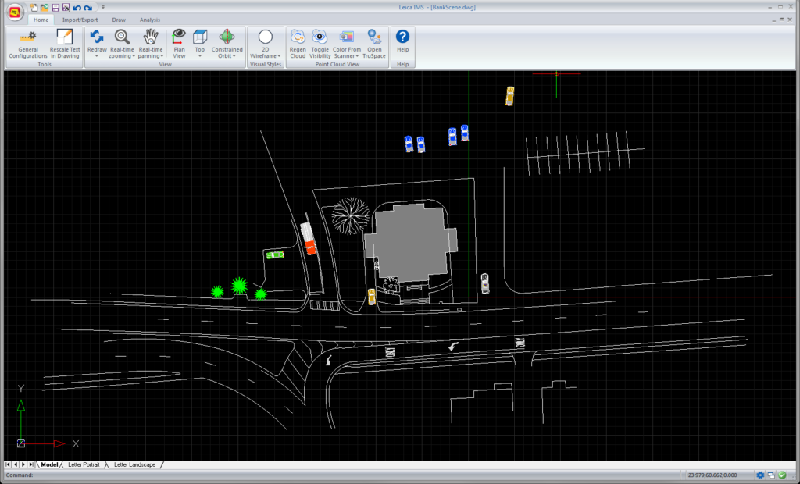800x484 pixels.
Task: Expand the Customize Quick Access Toolbar arrow
Action: (102, 8)
